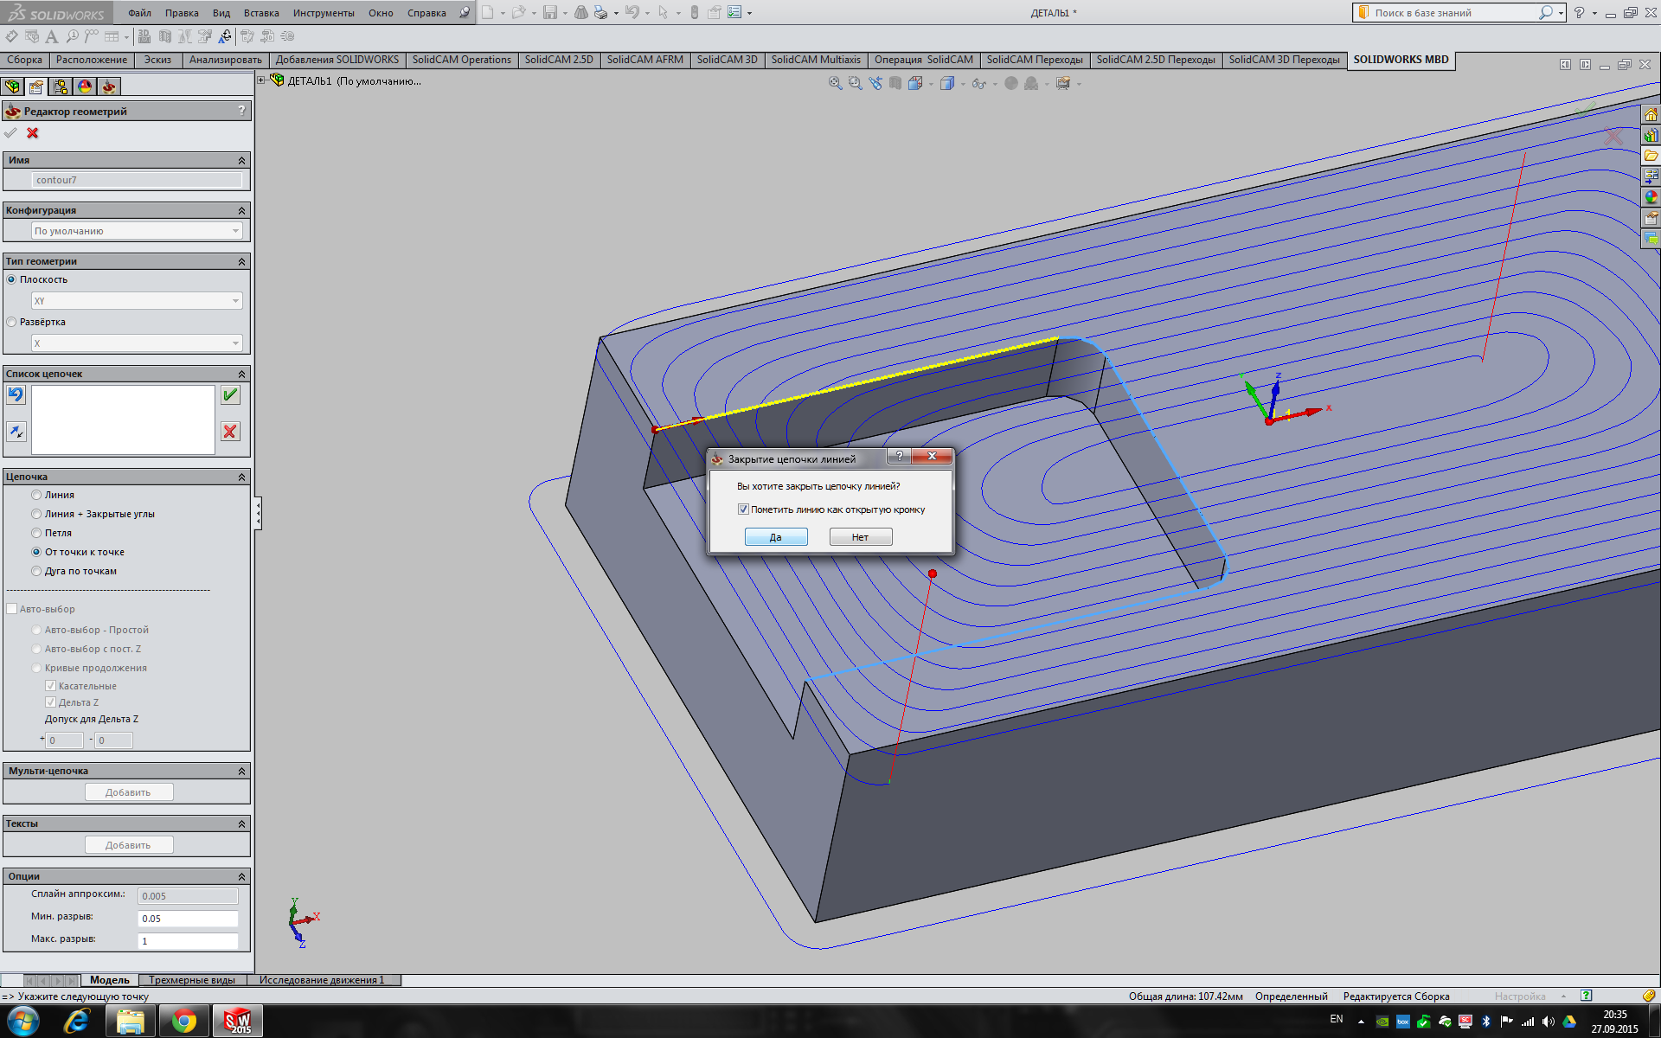
Task: Reject chain with red X in Список цепочек
Action: (230, 432)
